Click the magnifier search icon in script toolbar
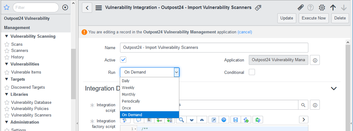Viewport: 353px width, 131px height. 181,120
